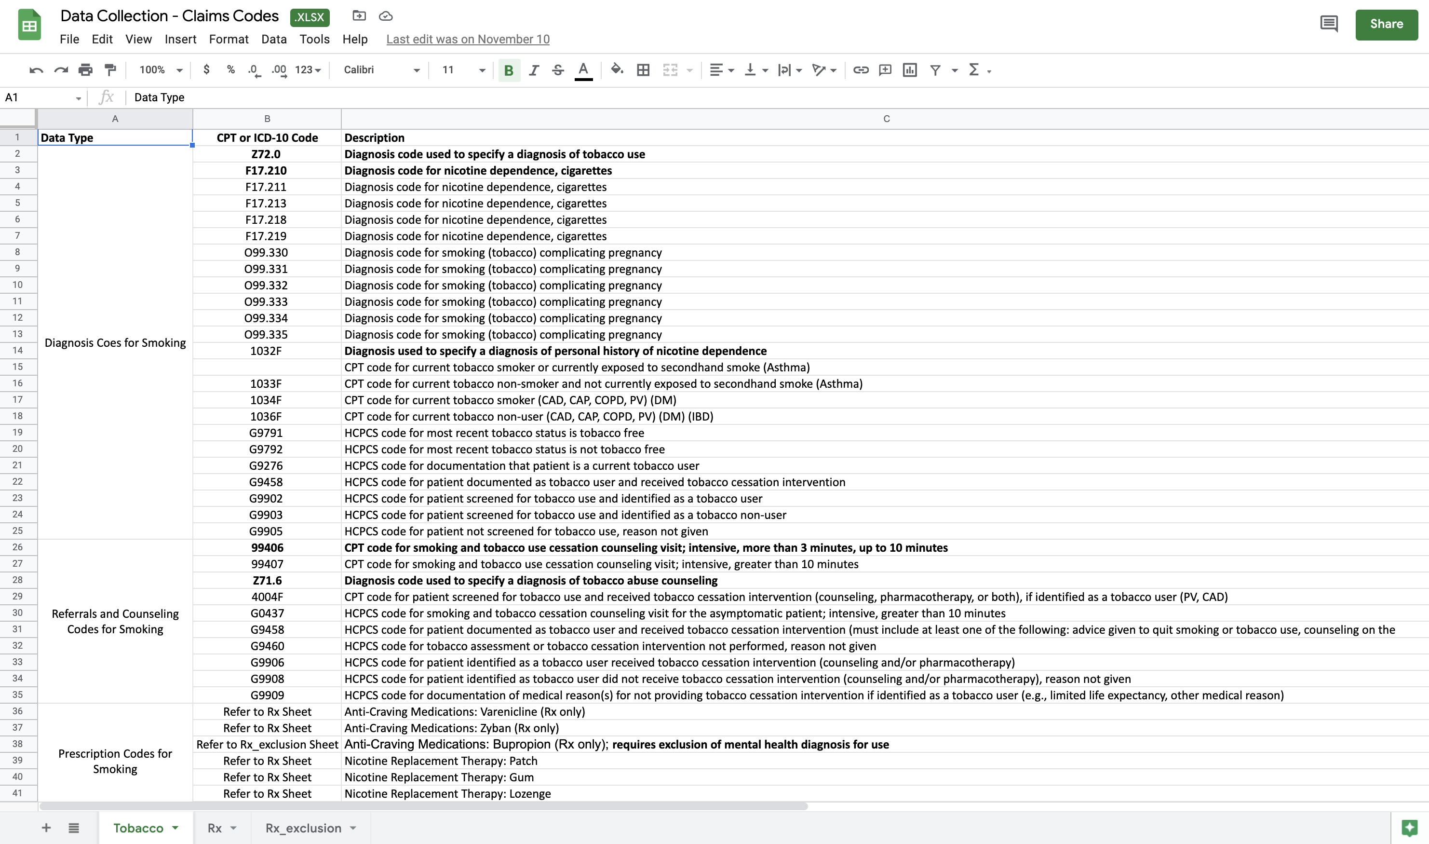
Task: Format as percent
Action: (x=231, y=69)
